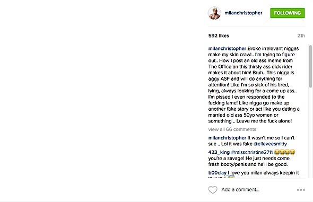Click the scrollbar track below the thumb
This screenshot has height=202, width=313.
tap(310, 133)
